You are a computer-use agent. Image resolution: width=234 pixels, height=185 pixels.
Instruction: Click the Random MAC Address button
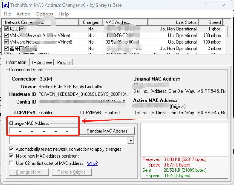[107, 131]
